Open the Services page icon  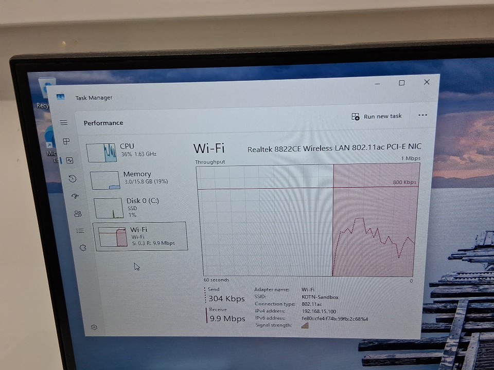[x=83, y=248]
